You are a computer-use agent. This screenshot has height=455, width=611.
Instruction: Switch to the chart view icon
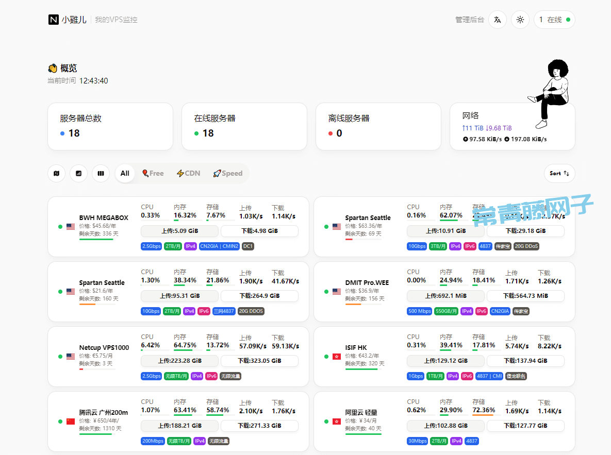[x=79, y=173]
